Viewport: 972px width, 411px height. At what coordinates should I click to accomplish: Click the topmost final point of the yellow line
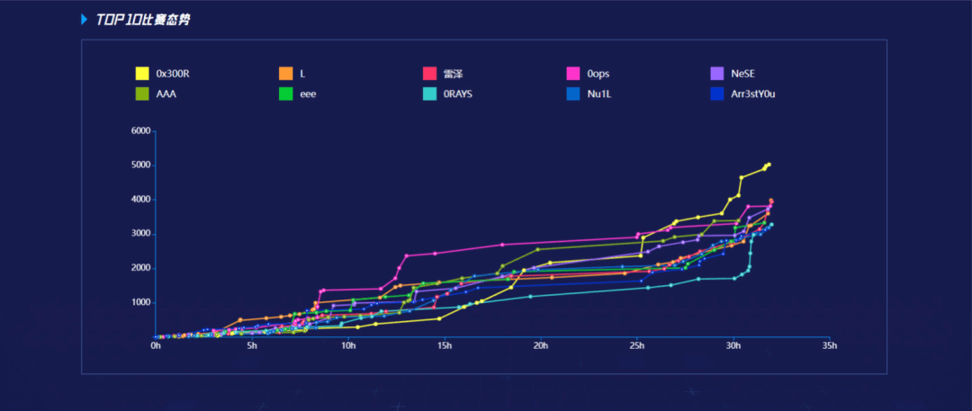click(769, 164)
